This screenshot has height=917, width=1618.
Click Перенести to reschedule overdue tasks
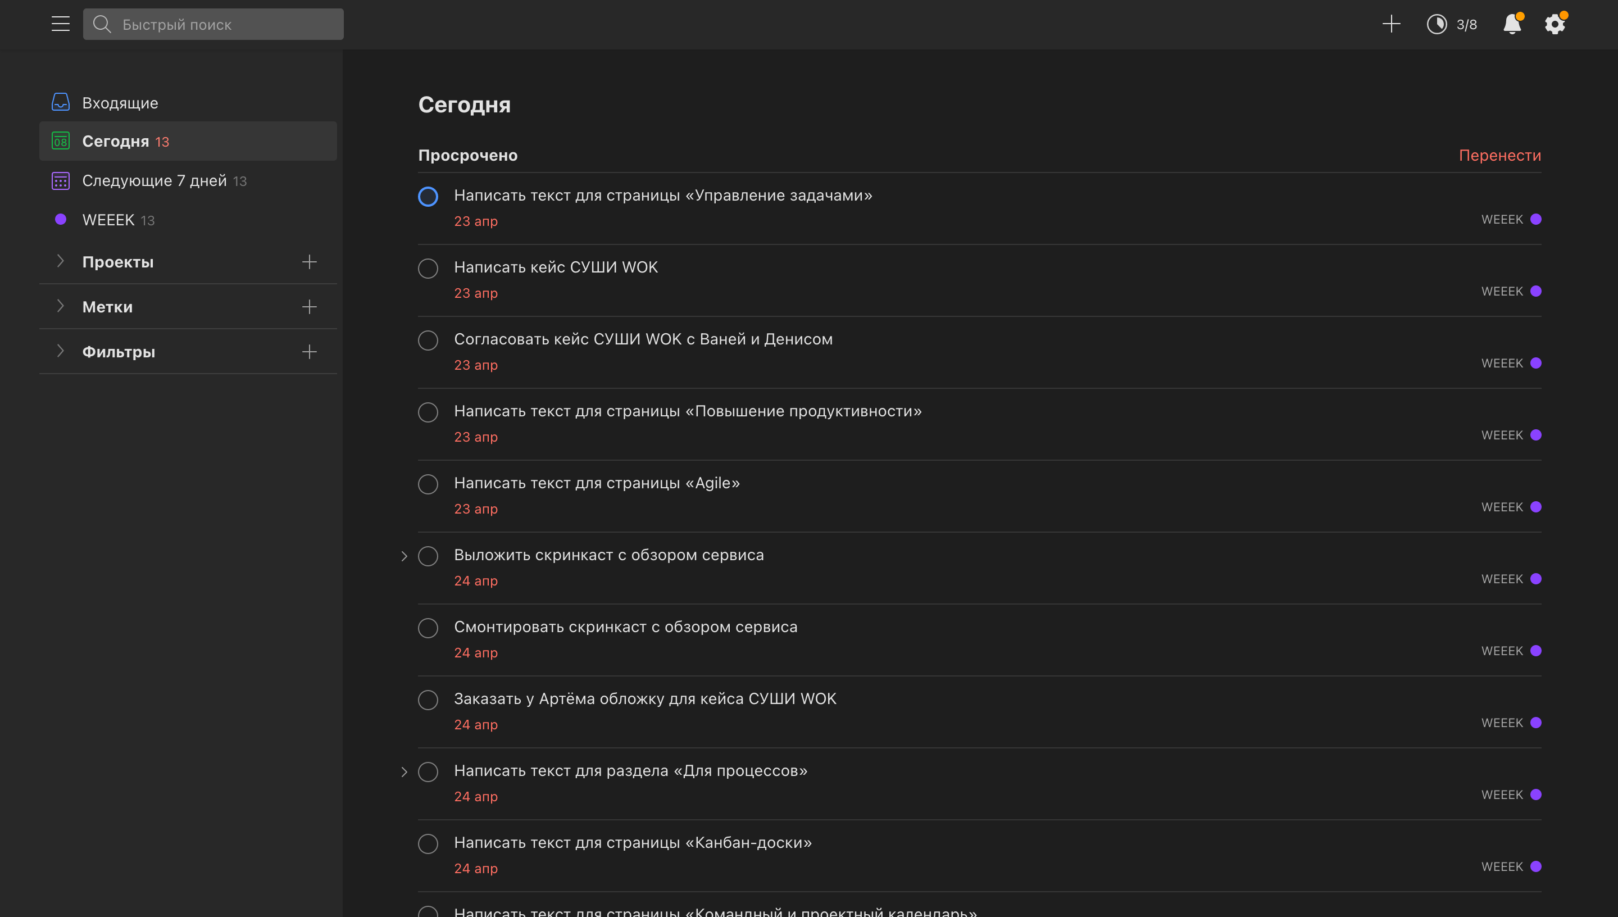click(1499, 155)
